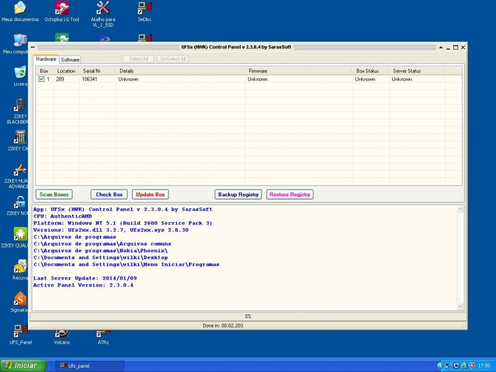
Task: Click the Active Panel Version log line
Action: [83, 285]
